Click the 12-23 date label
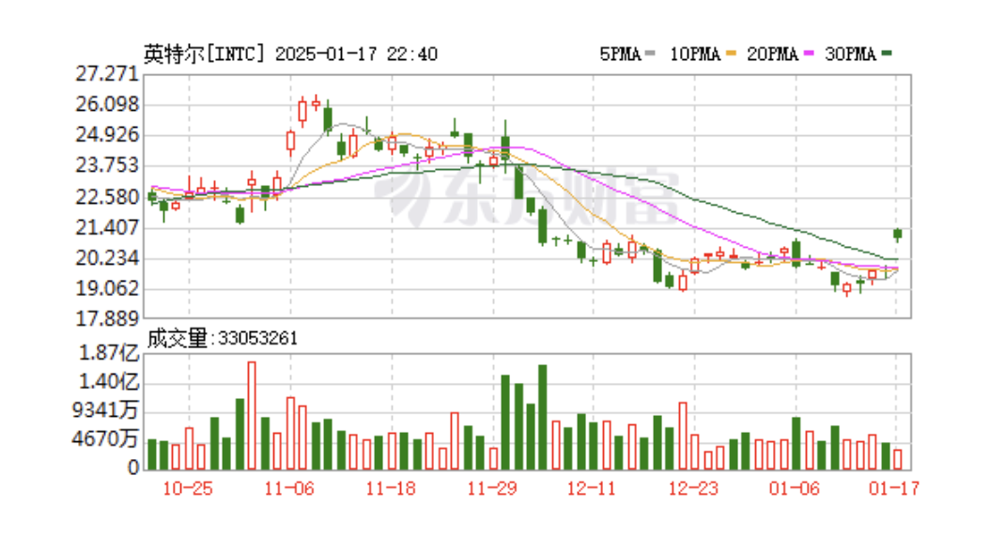 tap(693, 489)
